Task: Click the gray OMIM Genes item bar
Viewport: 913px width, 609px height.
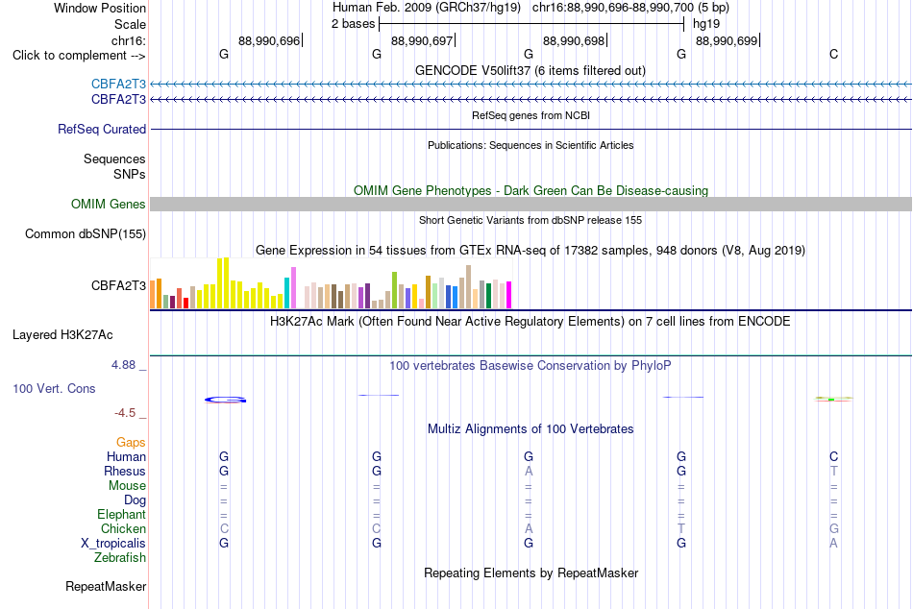Action: coord(531,204)
